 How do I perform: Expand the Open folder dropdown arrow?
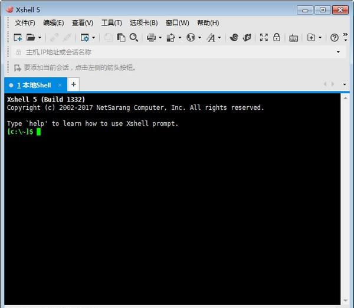40,38
